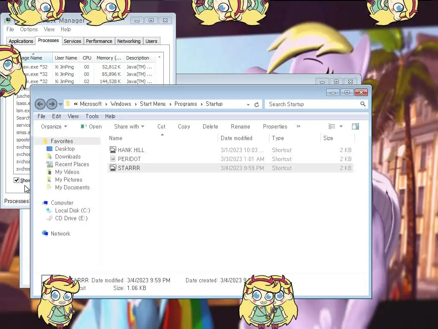Click HANK HILL shortcut icon

112,150
